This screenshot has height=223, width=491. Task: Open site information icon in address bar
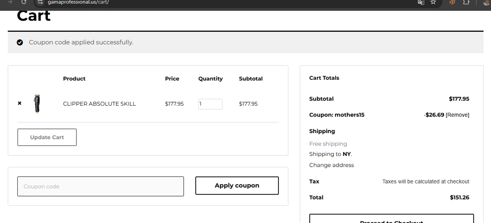pyautogui.click(x=40, y=2)
